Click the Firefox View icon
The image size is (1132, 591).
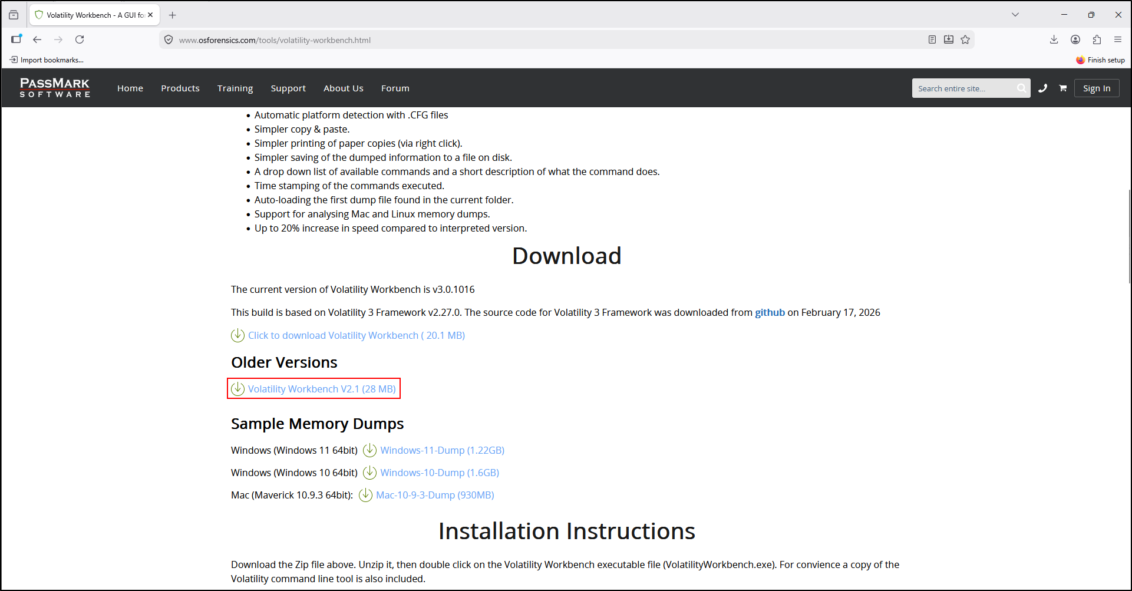coord(14,15)
